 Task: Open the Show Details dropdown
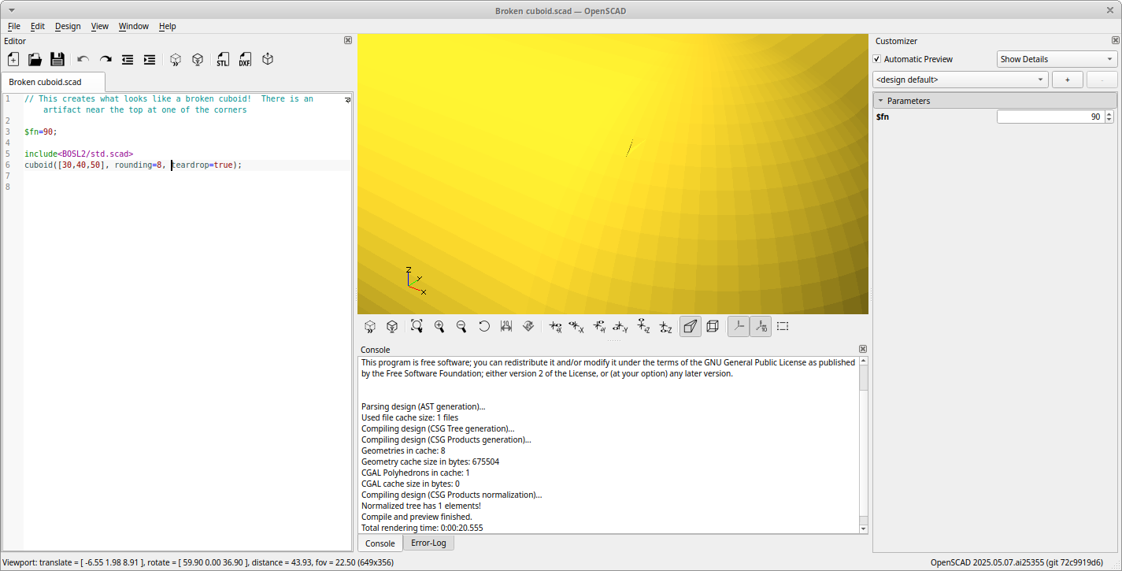pos(1057,59)
